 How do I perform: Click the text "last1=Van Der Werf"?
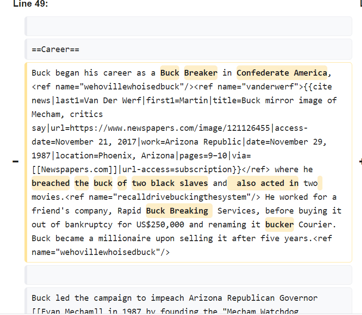point(98,101)
